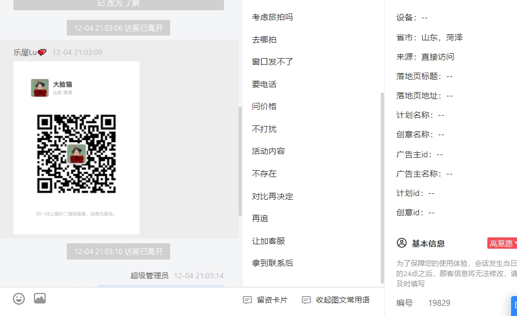517x316 pixels.
Task: Choose the 让加客服 phrase
Action: click(x=268, y=241)
